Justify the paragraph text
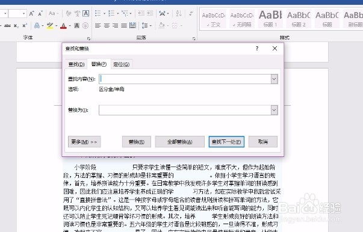 (124, 25)
